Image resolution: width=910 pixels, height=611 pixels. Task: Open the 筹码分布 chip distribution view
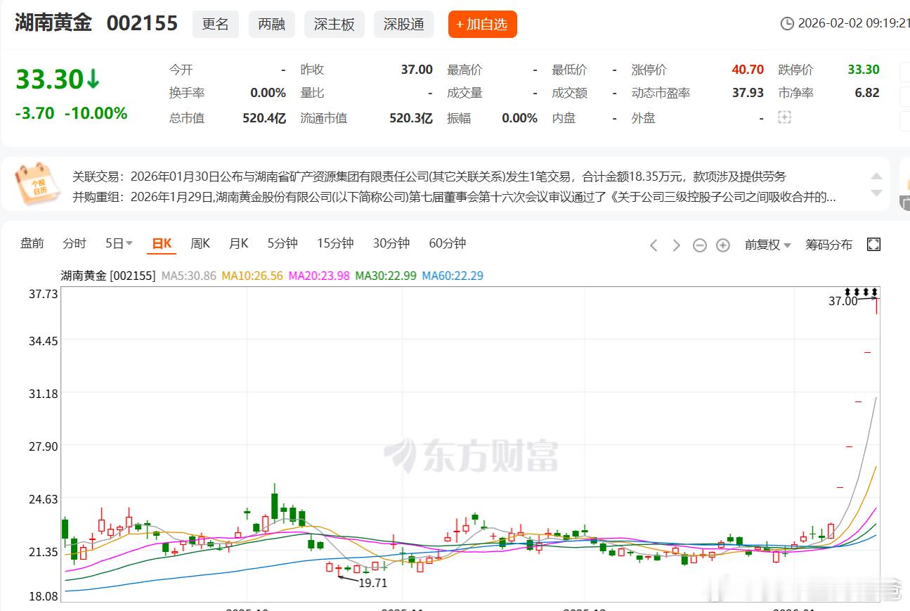point(829,245)
